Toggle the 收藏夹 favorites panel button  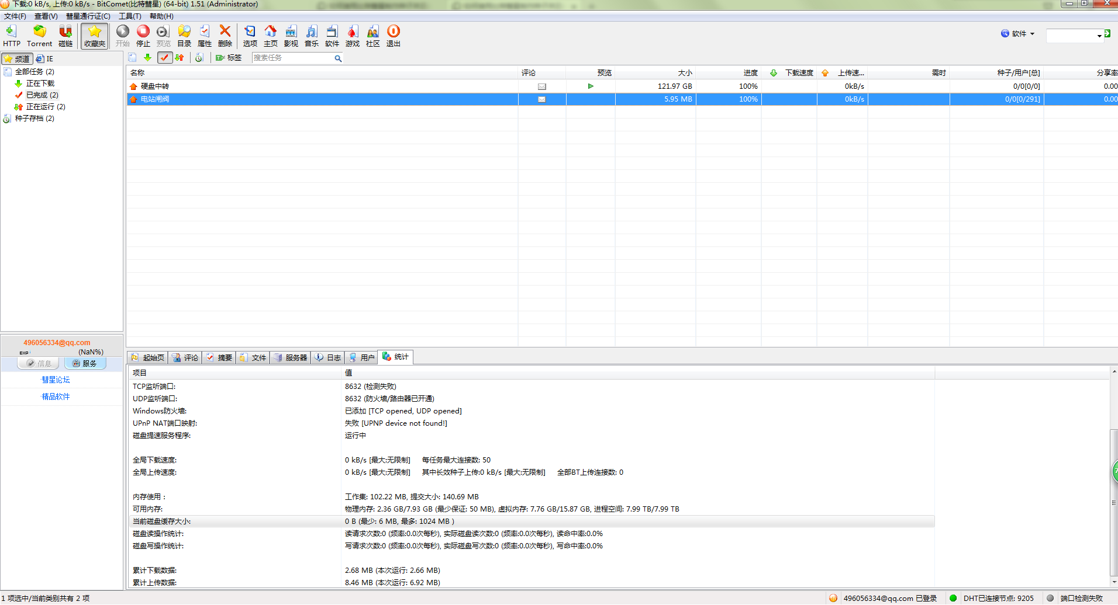pos(94,36)
